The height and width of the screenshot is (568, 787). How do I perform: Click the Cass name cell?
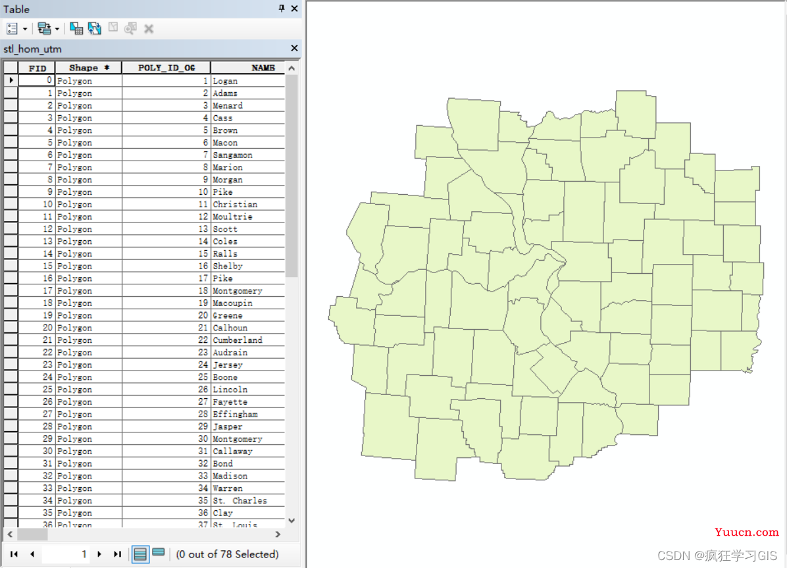[247, 118]
